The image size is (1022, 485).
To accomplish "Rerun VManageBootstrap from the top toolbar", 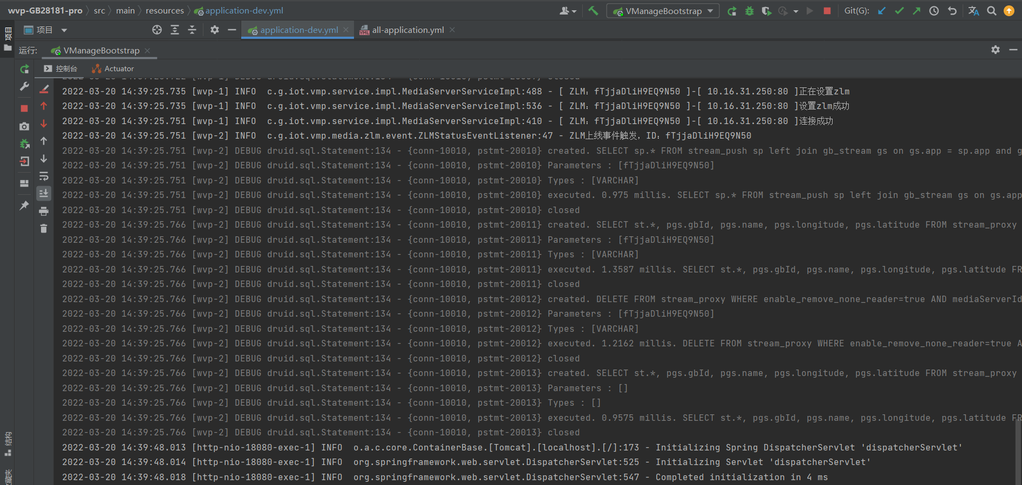I will pos(732,11).
